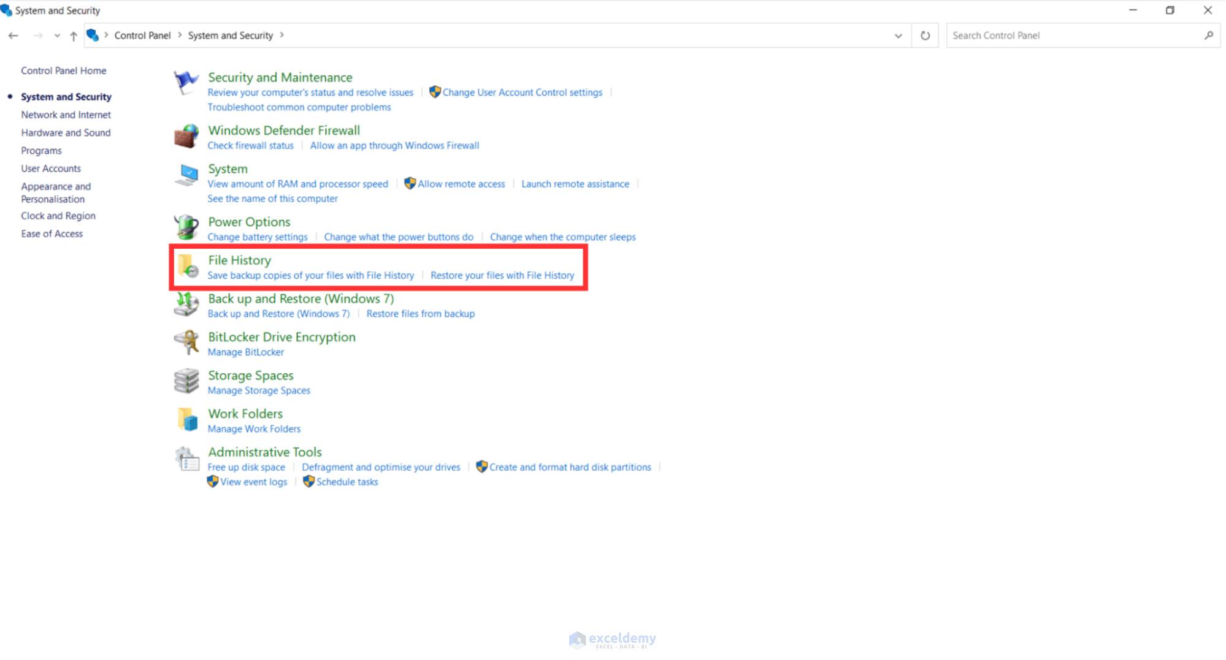
Task: Click Change when the computer sleeps
Action: click(563, 237)
